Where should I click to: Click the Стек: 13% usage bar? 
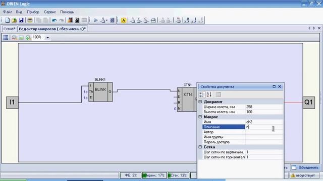178,175
